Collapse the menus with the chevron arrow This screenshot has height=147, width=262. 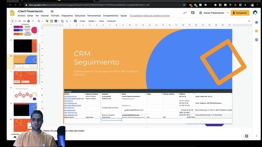click(x=249, y=21)
